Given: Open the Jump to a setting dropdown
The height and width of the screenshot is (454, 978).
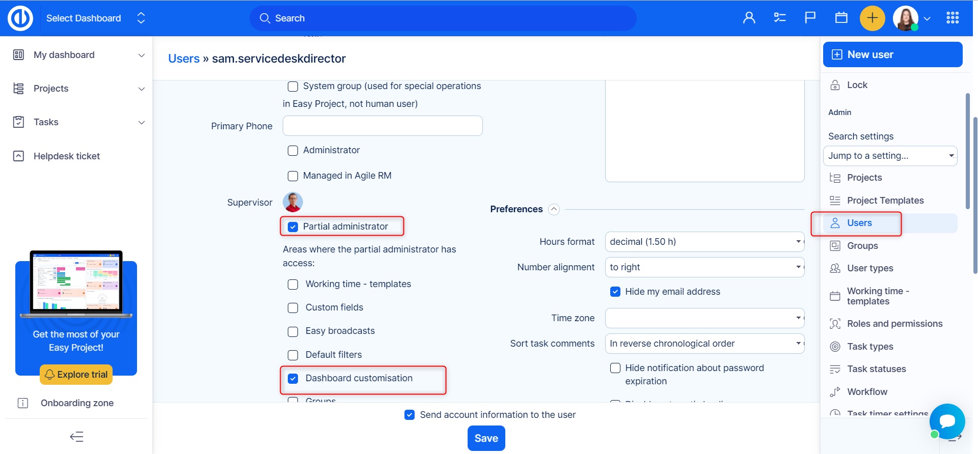Looking at the screenshot, I should click(x=889, y=156).
